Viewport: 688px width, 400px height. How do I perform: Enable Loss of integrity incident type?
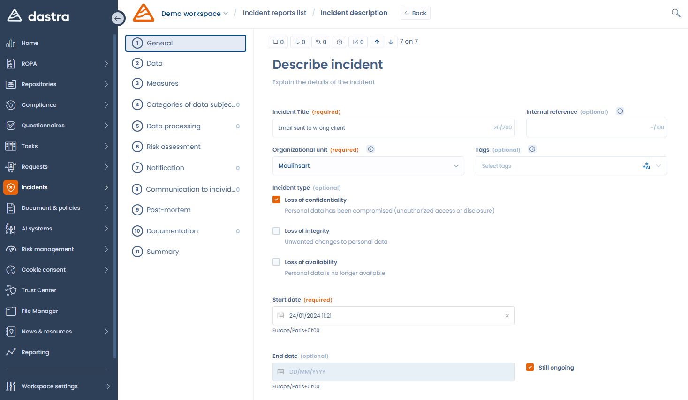(x=276, y=230)
